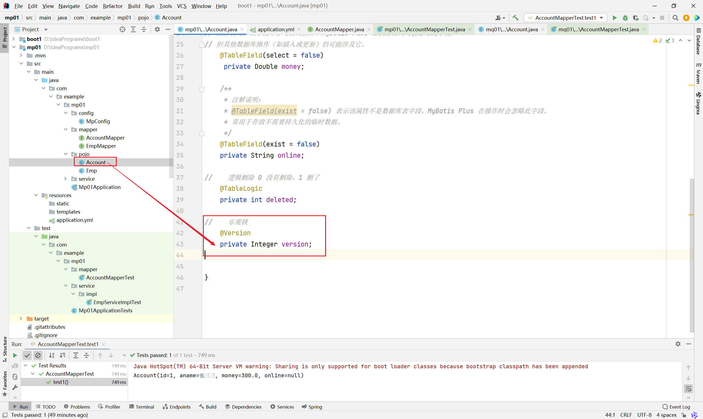
Task: Click the Build project hammer icon
Action: click(515, 18)
